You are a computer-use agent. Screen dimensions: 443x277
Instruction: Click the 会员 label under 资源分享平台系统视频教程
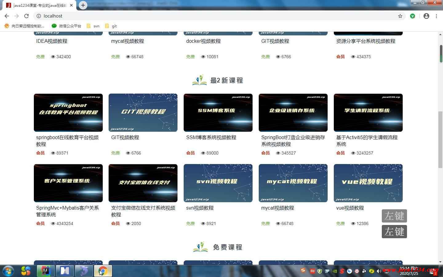341,57
